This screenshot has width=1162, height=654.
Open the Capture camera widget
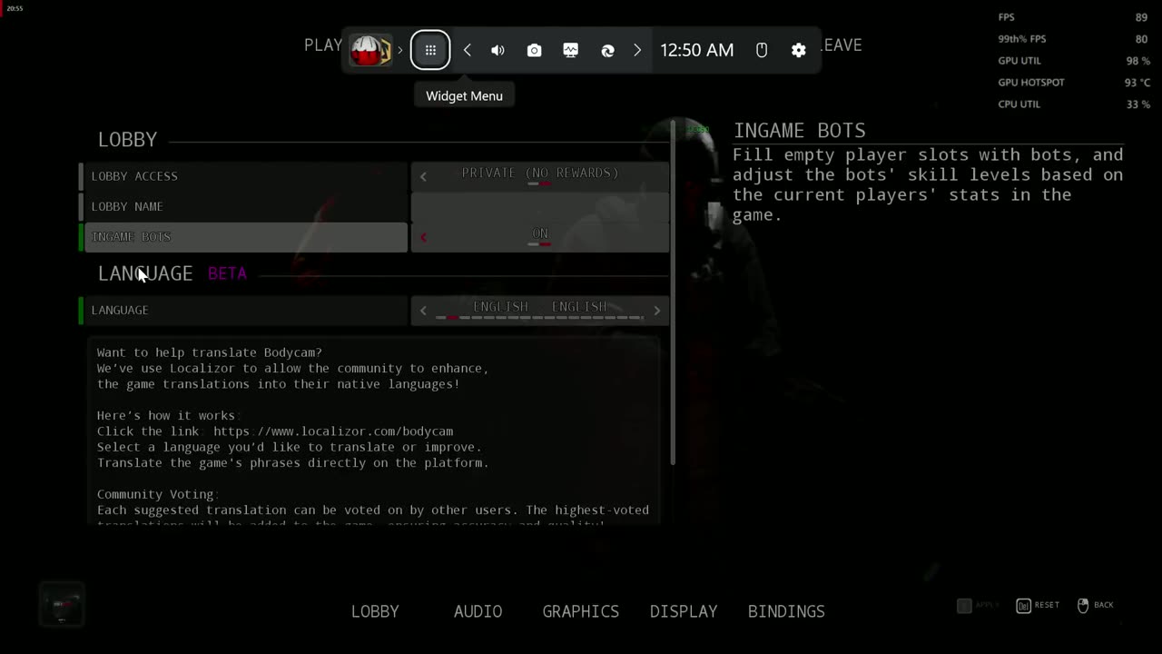[534, 50]
